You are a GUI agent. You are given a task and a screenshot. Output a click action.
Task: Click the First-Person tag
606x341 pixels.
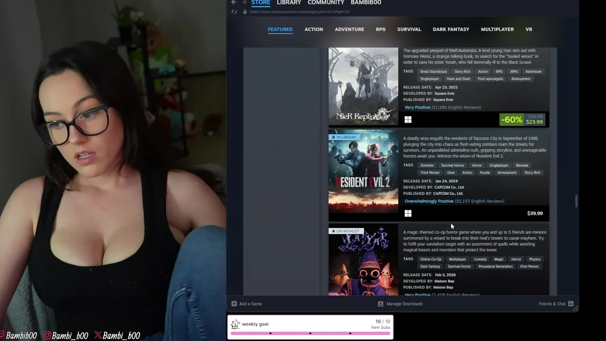529,266
